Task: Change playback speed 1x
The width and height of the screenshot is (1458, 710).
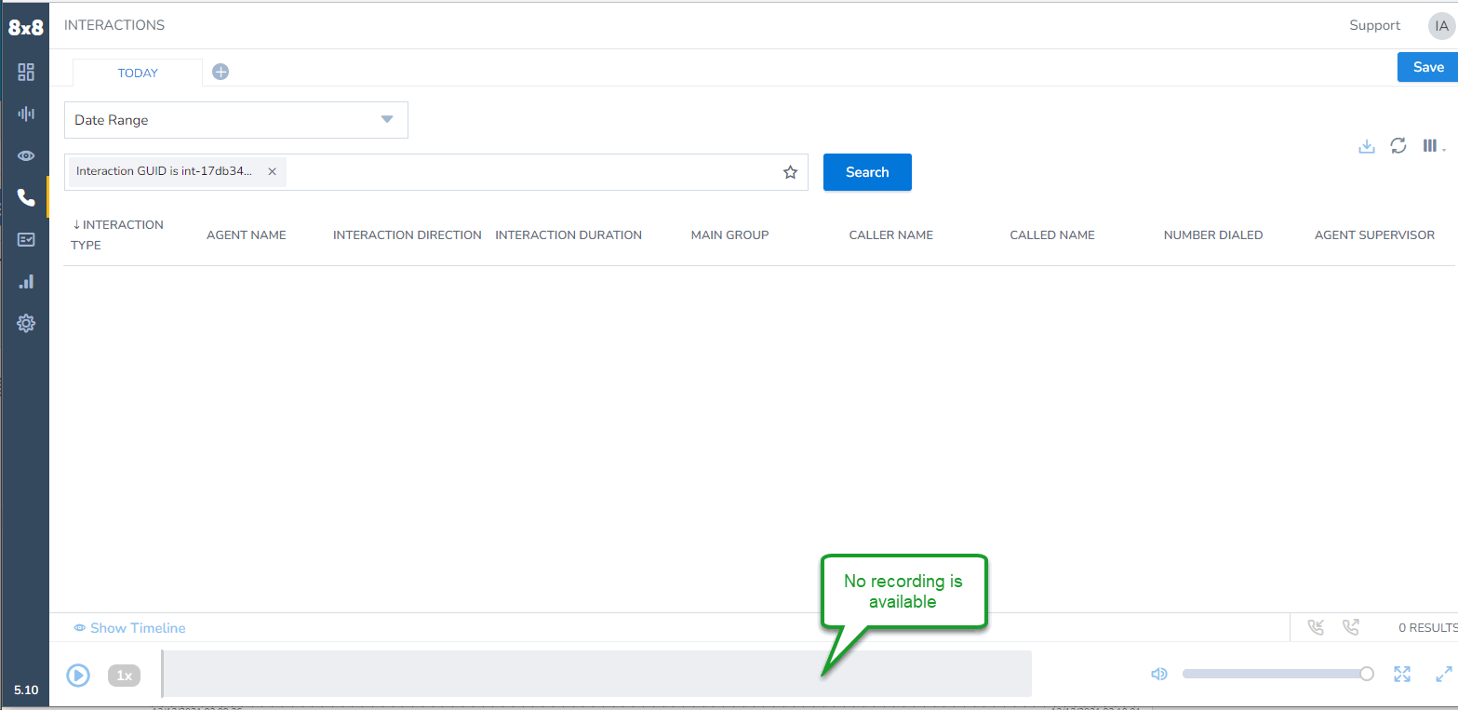Action: tap(124, 676)
